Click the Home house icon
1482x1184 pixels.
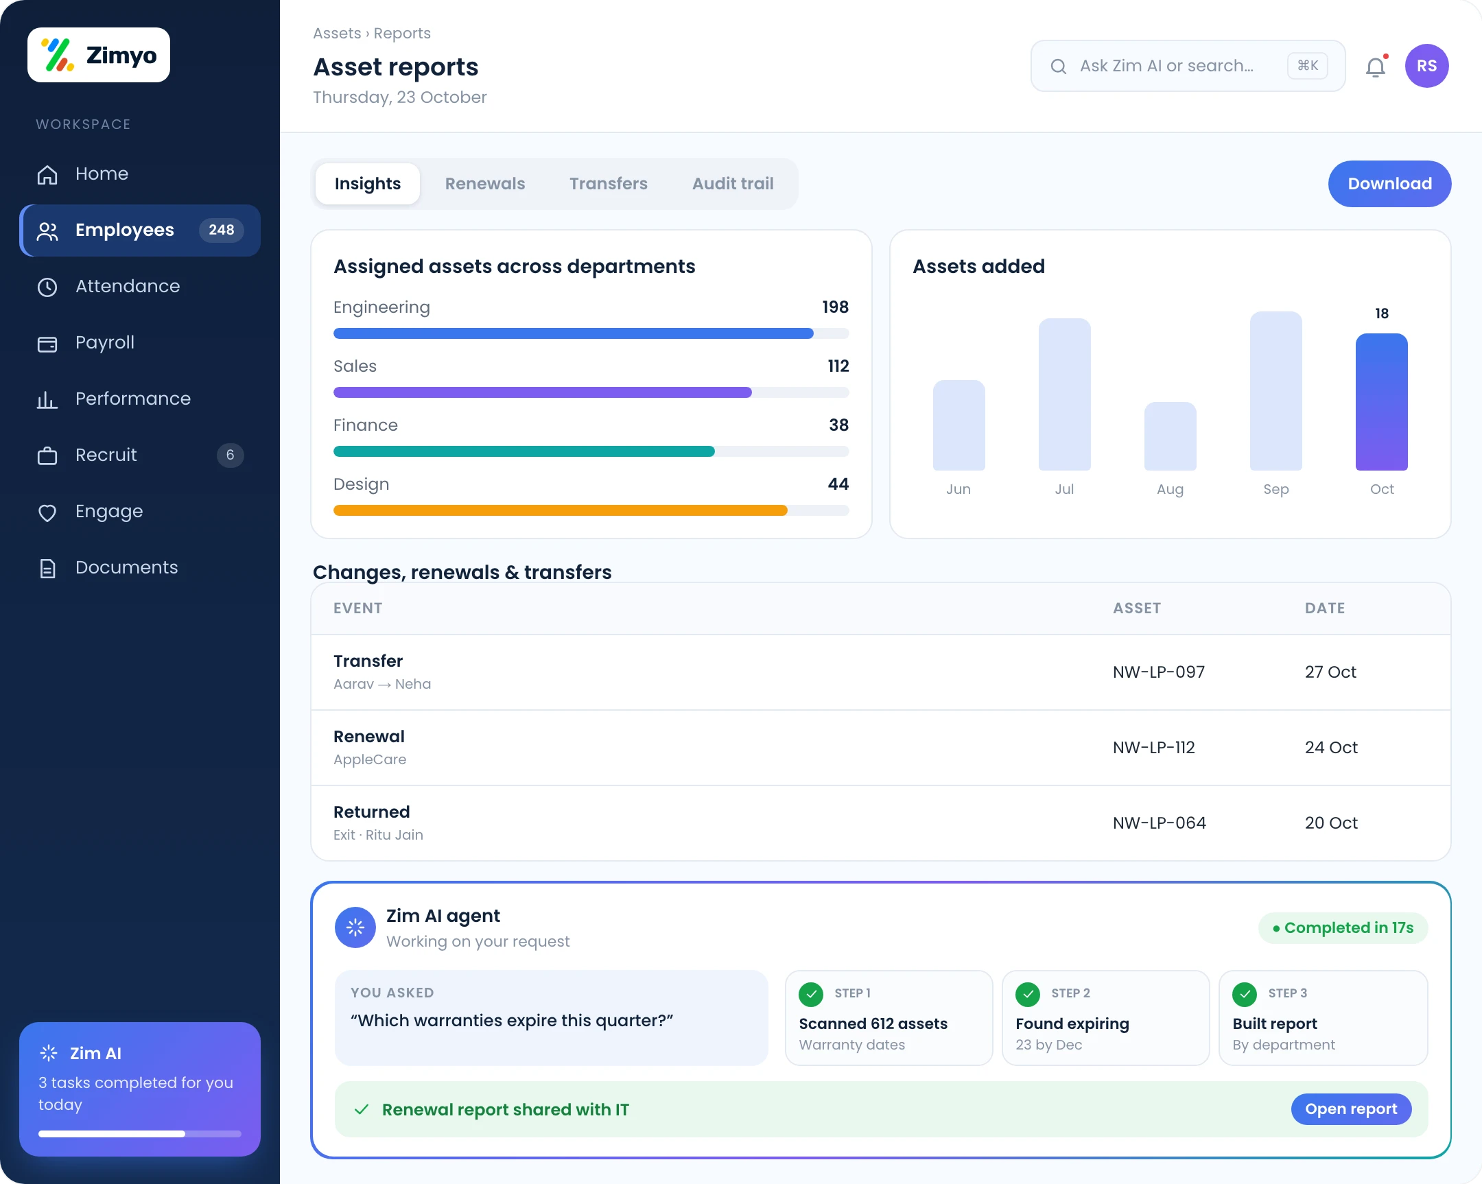coord(47,174)
